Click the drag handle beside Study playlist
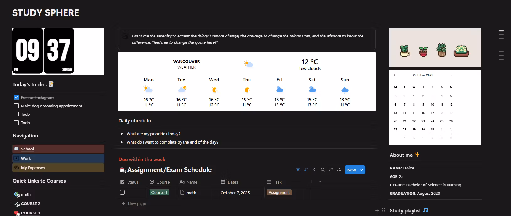The height and width of the screenshot is (216, 511). click(x=383, y=210)
